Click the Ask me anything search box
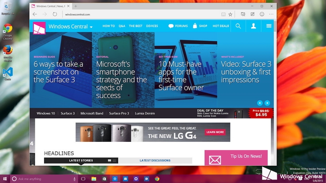The height and width of the screenshot is (183, 326). (x=44, y=179)
